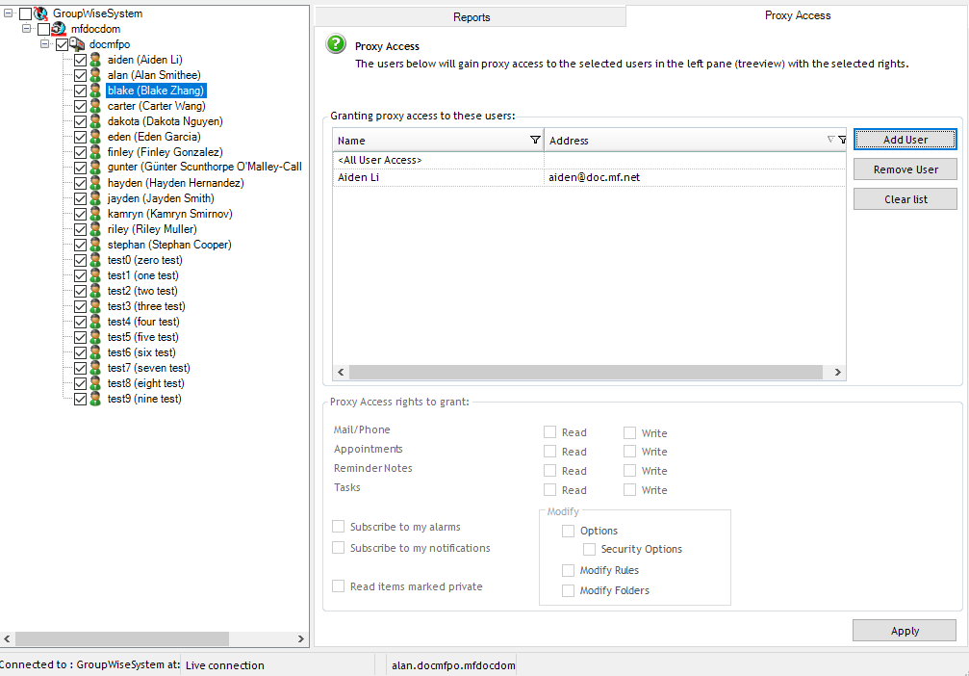Screen dimensions: 969x676
Task: Click the user list scroll right arrow
Action: click(837, 372)
